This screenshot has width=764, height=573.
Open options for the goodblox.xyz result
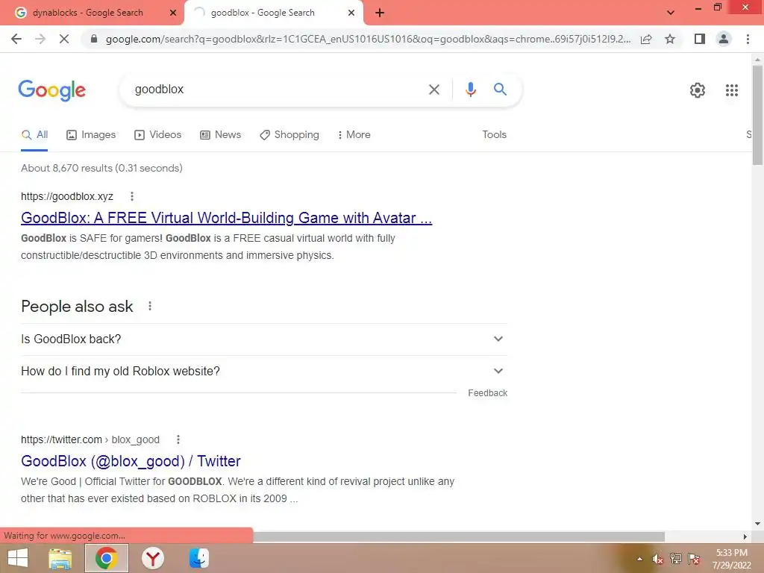click(x=131, y=196)
